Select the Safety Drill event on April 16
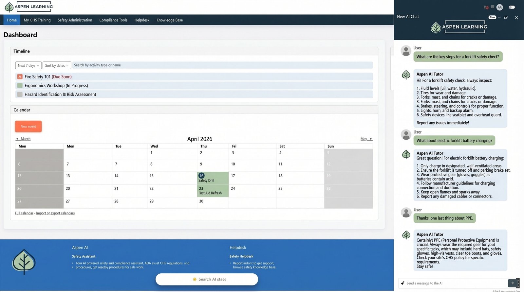Viewport: 524px width, 292px height. [x=206, y=180]
